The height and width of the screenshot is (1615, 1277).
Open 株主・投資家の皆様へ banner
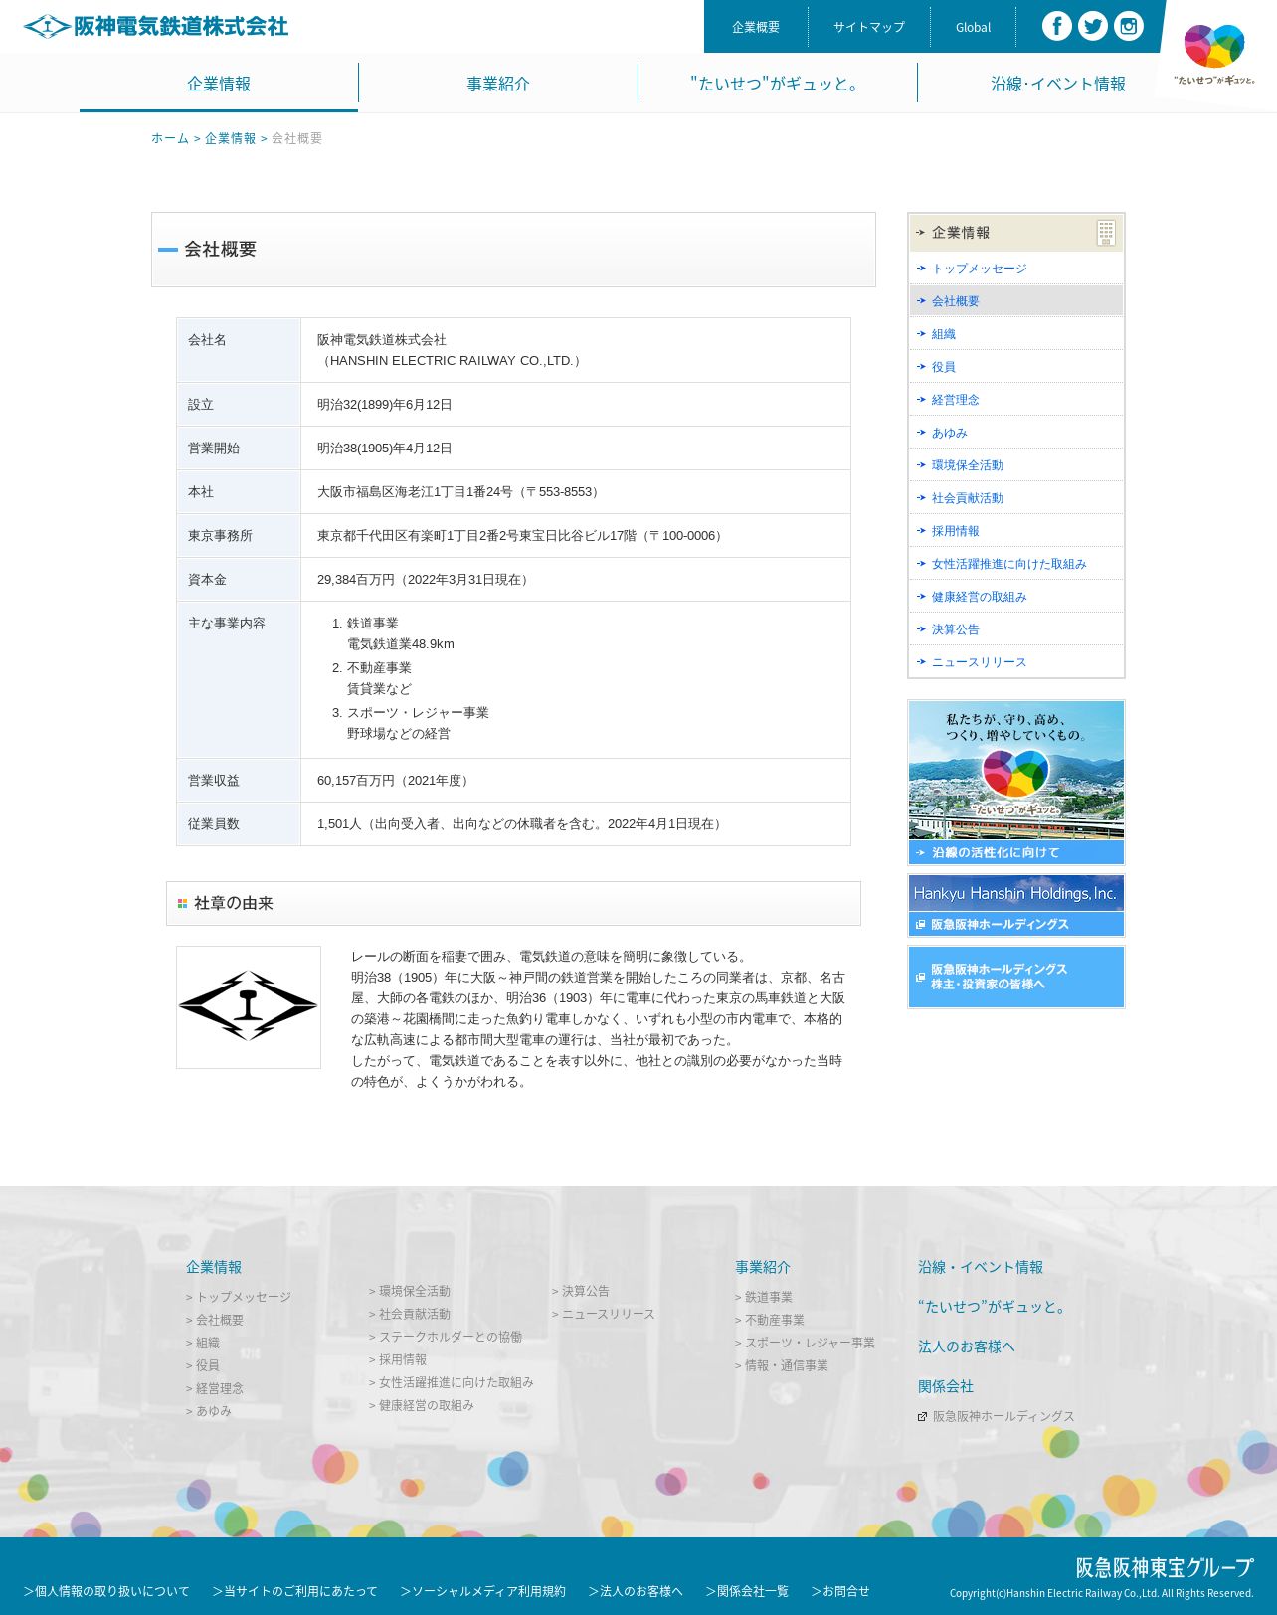point(1015,977)
